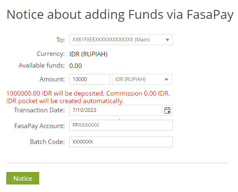The width and height of the screenshot is (238, 192).
Task: Click the 'Batch Code:' label
Action: pos(47,142)
